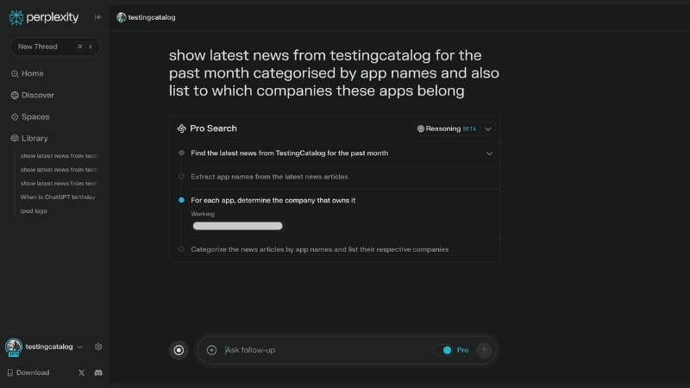Click the Perplexity logo icon

click(x=16, y=16)
